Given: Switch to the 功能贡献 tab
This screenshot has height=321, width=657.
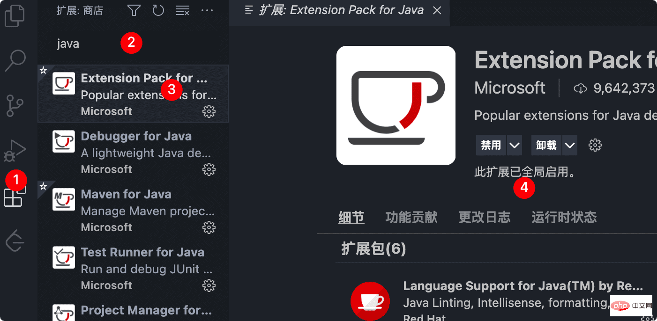Looking at the screenshot, I should click(411, 217).
